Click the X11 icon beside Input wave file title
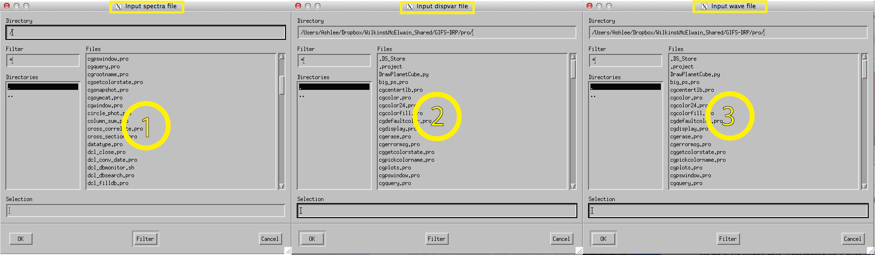Viewport: 875px width, 255px height. (x=705, y=6)
